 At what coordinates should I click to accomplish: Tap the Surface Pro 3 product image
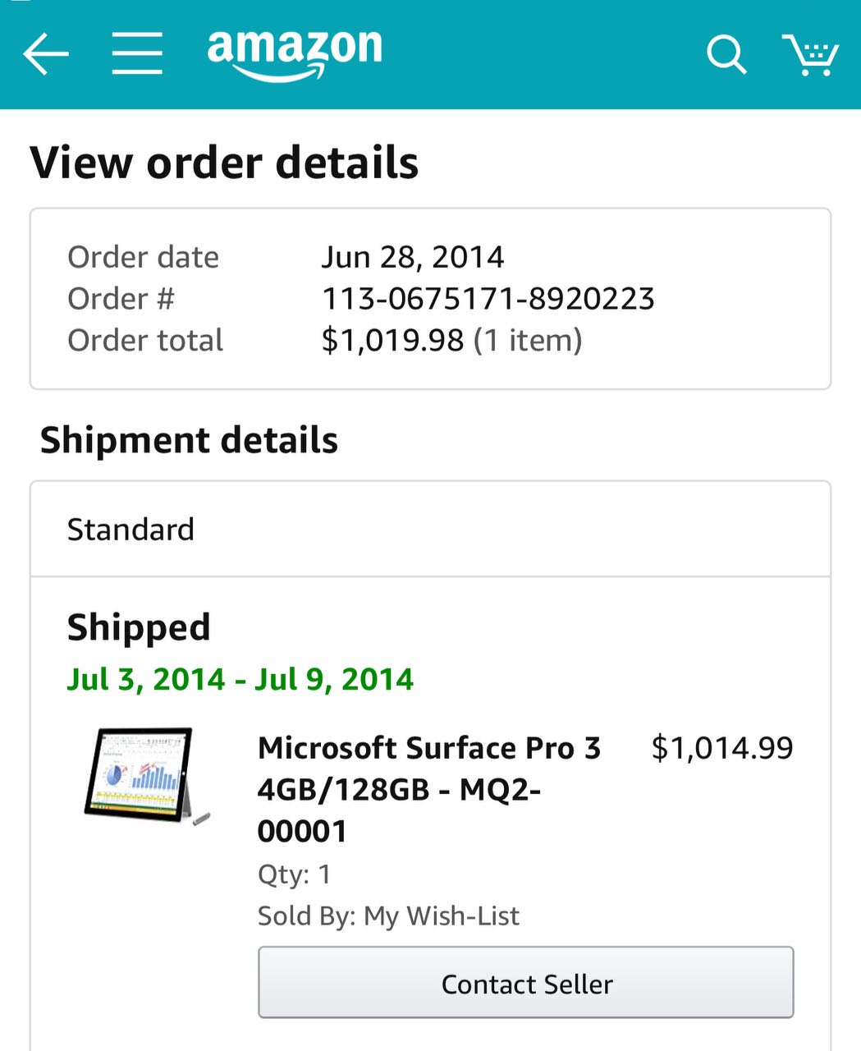(x=148, y=776)
